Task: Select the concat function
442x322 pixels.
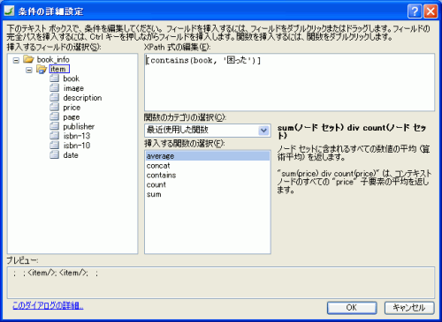Action: coord(208,166)
